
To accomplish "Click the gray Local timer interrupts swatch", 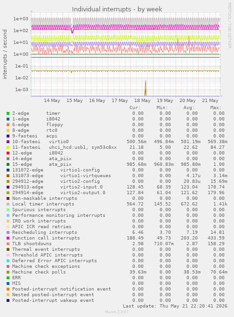I will tap(8, 204).
